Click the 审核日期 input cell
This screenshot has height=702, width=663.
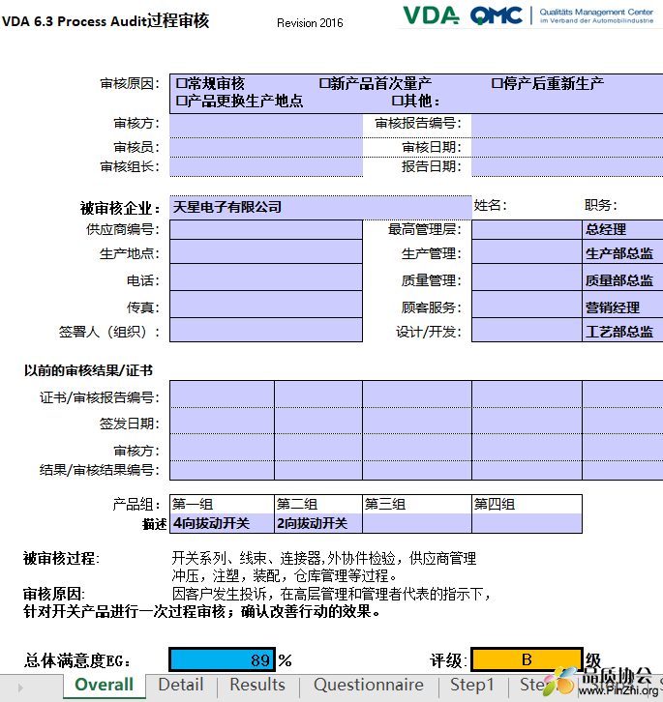[x=567, y=147]
